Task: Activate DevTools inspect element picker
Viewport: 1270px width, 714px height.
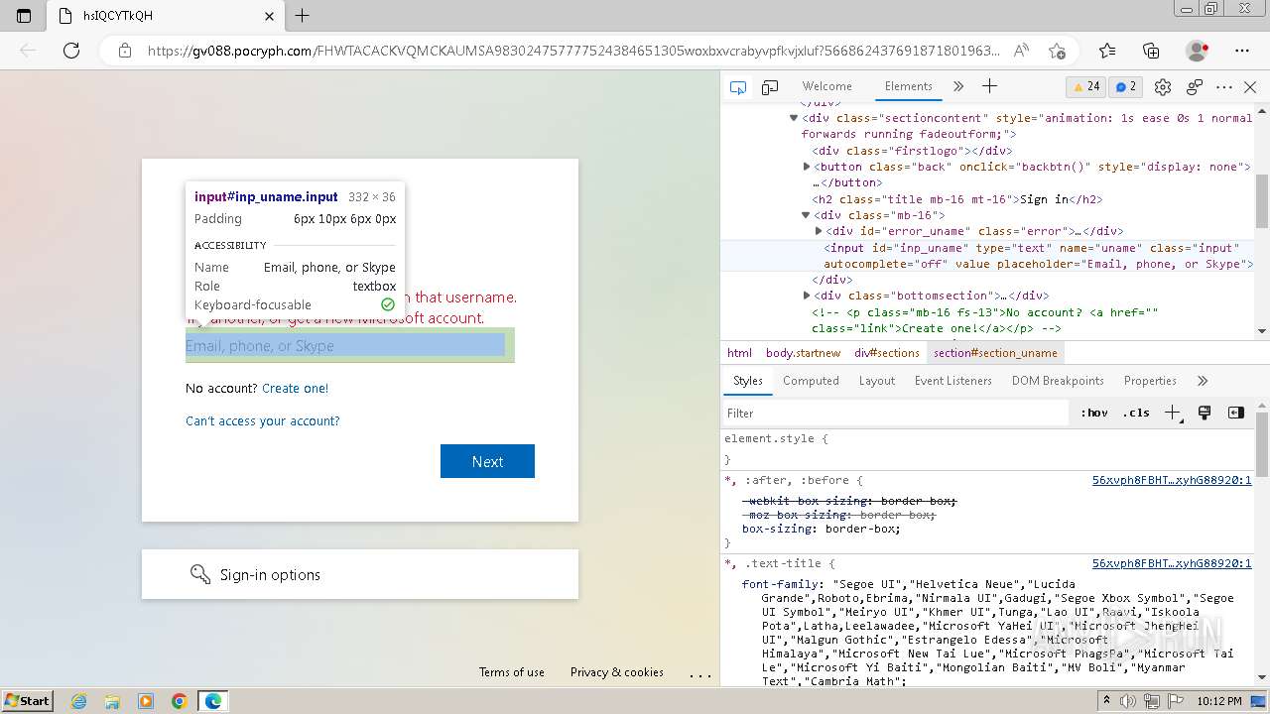Action: tap(738, 87)
